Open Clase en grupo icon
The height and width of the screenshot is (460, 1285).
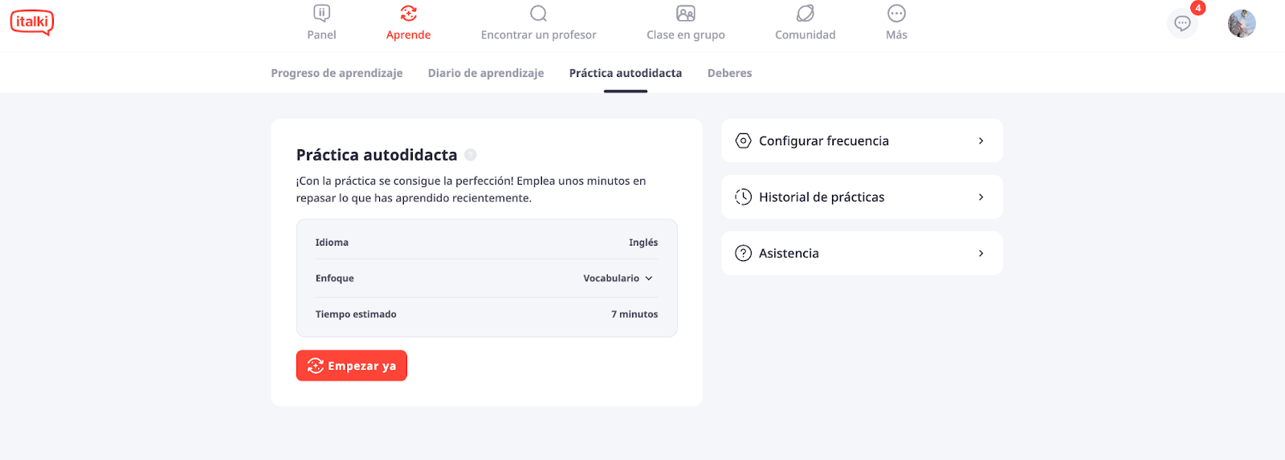685,13
